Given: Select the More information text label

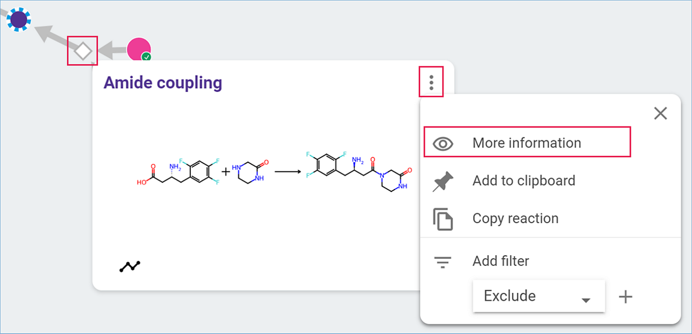Looking at the screenshot, I should pos(527,143).
